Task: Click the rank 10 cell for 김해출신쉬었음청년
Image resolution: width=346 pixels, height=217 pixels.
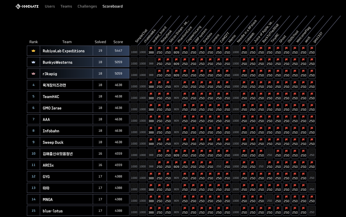Action: point(33,154)
